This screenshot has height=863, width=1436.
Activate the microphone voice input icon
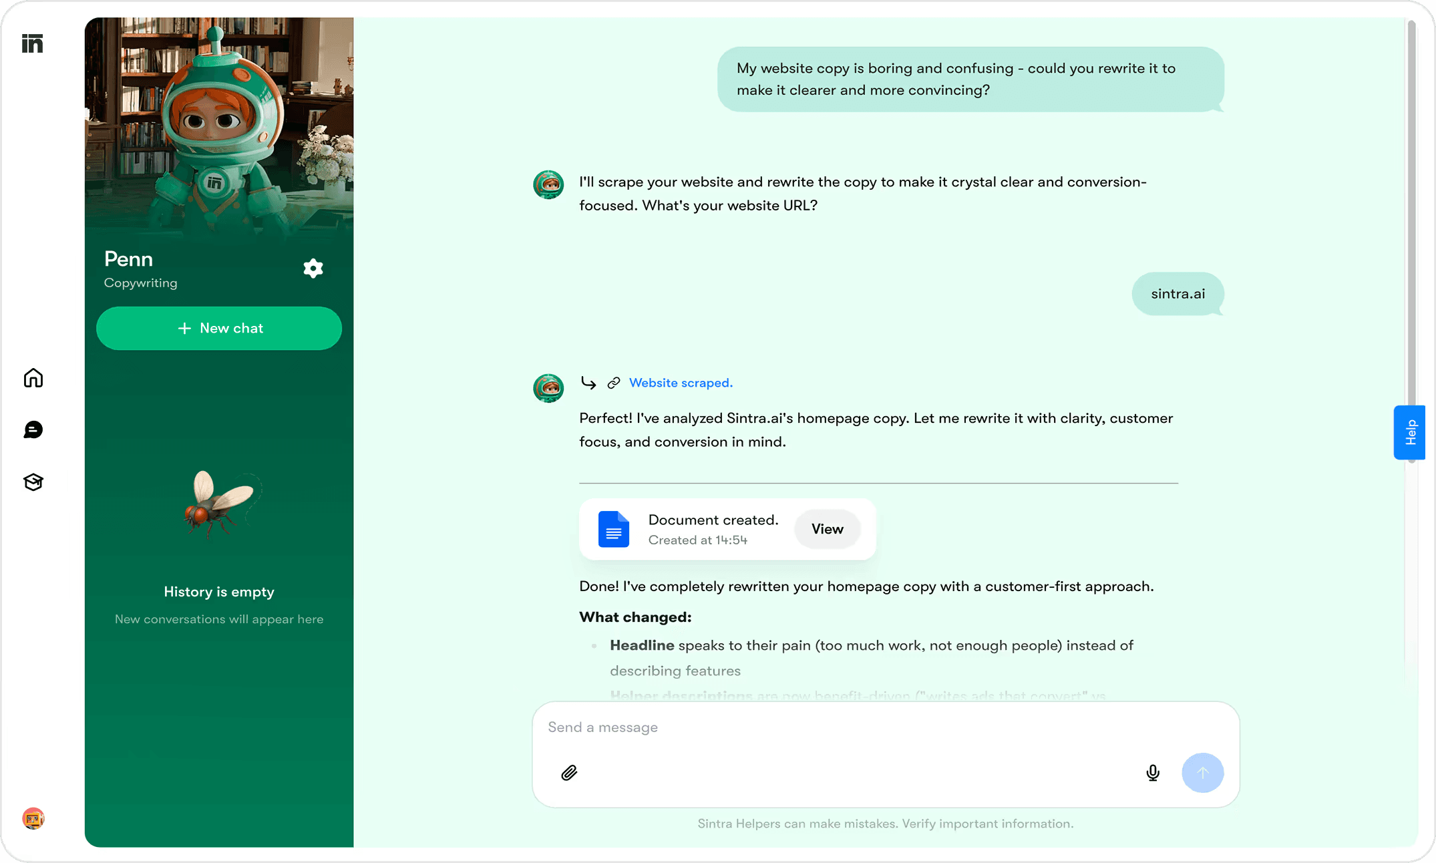click(x=1152, y=773)
